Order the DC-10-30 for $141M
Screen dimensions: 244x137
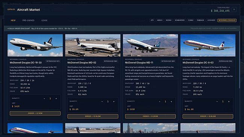point(35,113)
